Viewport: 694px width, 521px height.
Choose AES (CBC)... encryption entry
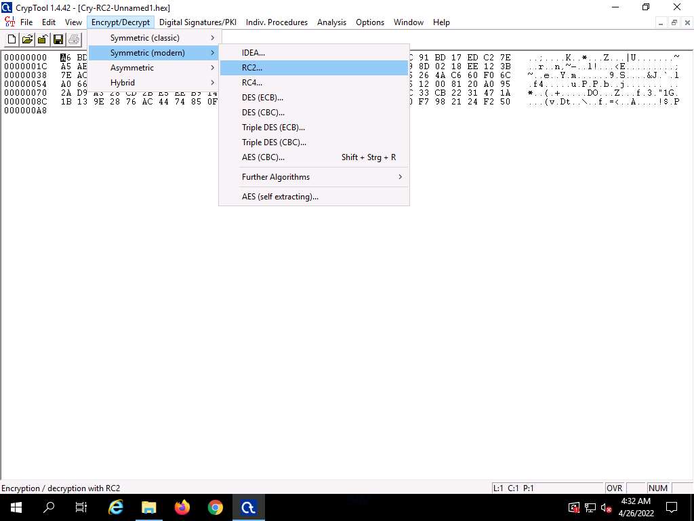pyautogui.click(x=263, y=157)
